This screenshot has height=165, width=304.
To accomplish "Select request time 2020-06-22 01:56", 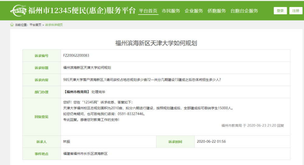I will [211, 142].
